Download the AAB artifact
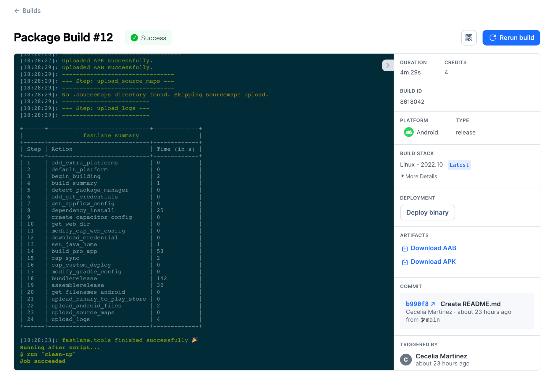Screen dimensions: 549x375 click(x=433, y=248)
